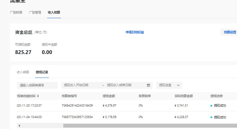
Task: Select the 收入结算 tab
Action: [54, 13]
